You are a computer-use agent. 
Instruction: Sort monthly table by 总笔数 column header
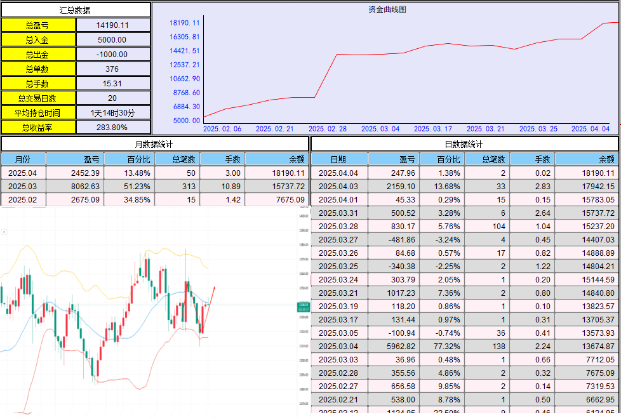coord(177,159)
